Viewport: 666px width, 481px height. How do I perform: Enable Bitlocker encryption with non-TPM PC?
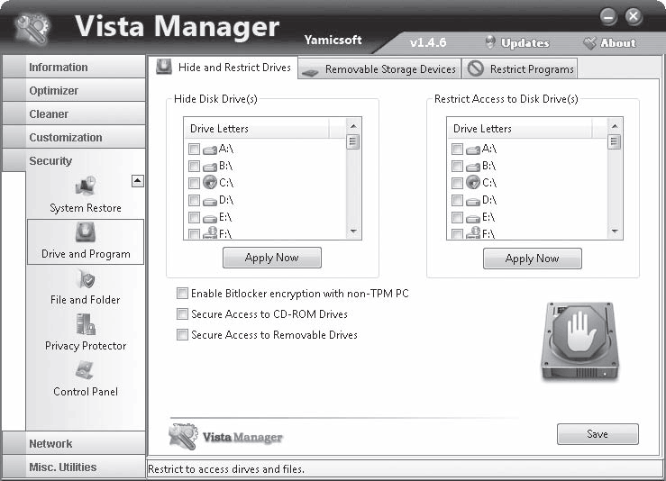183,294
